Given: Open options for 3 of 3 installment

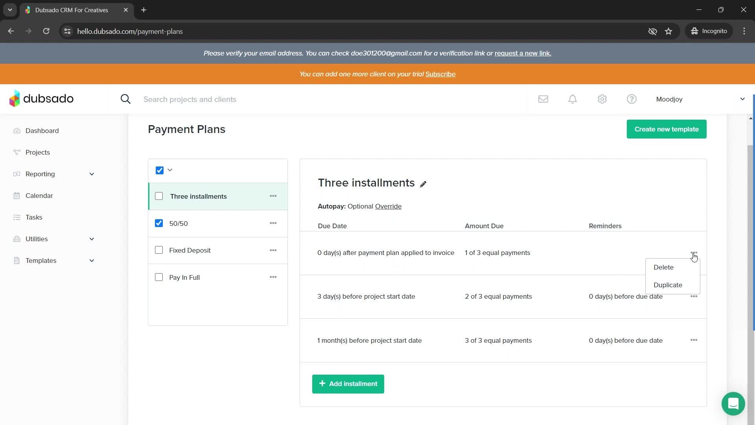Looking at the screenshot, I should click(x=694, y=340).
